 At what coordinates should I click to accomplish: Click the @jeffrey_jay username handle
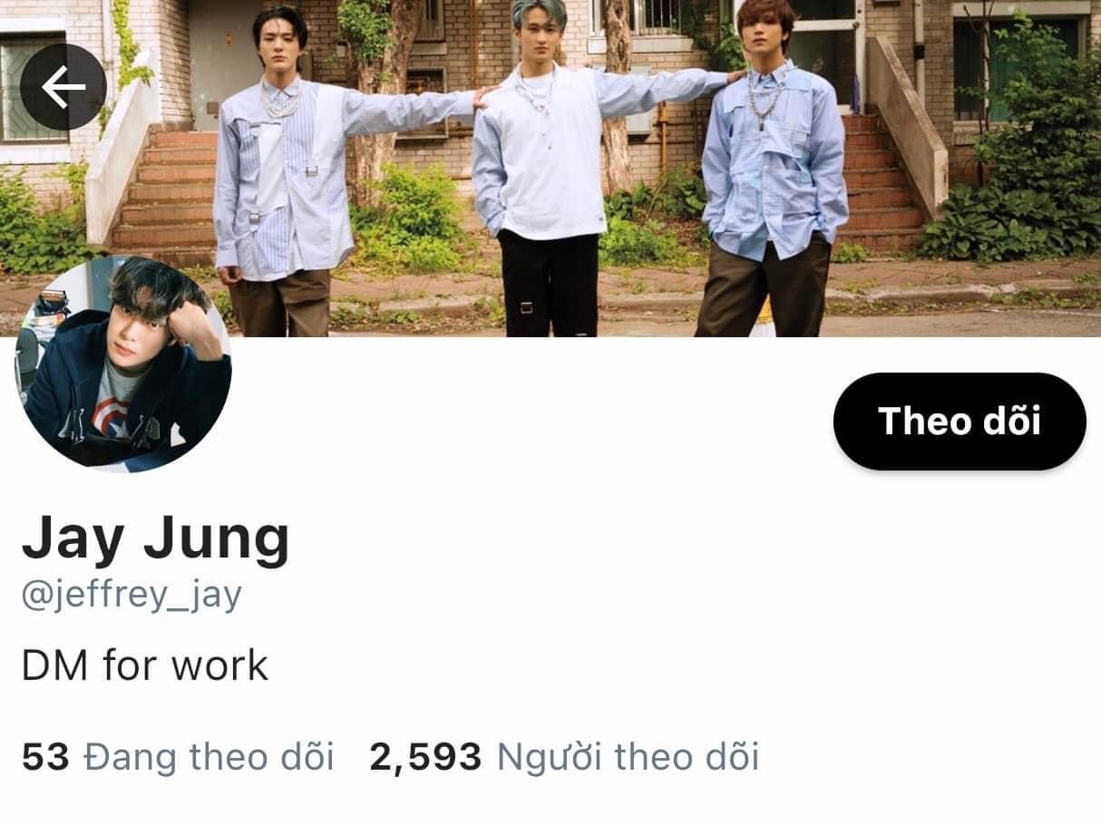click(132, 597)
